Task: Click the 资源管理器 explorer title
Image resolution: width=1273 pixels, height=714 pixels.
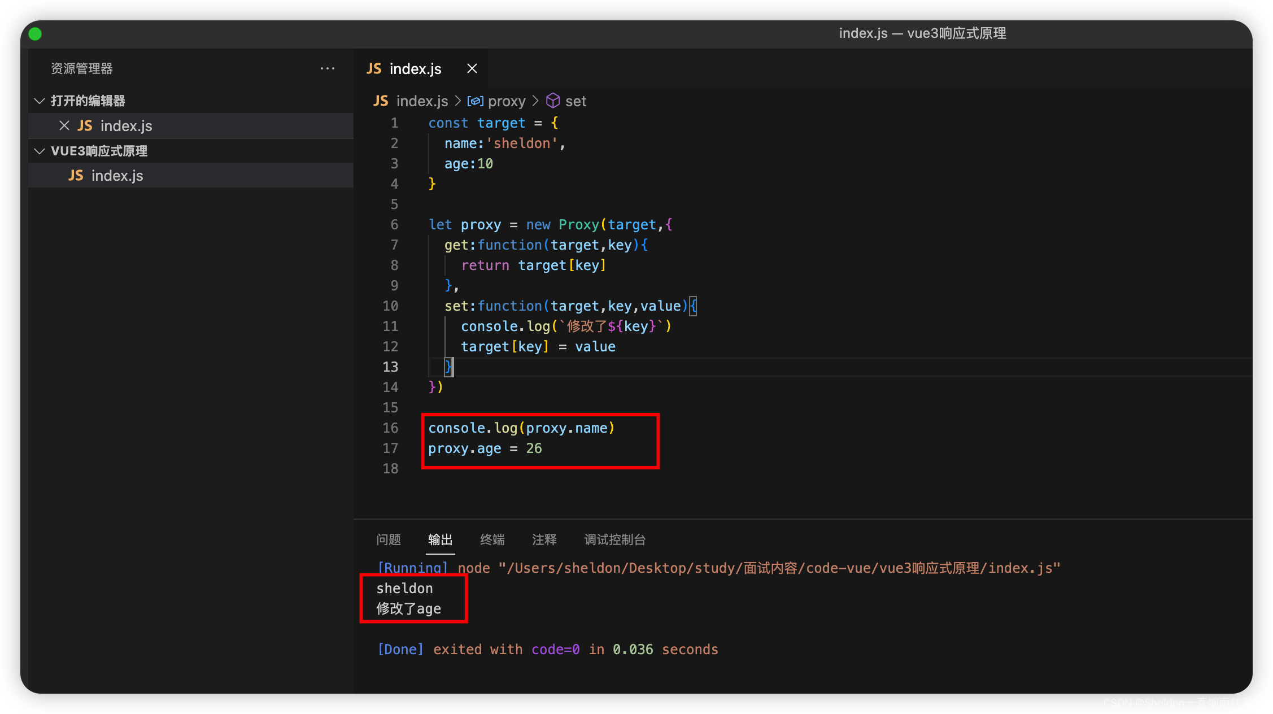Action: coord(82,68)
